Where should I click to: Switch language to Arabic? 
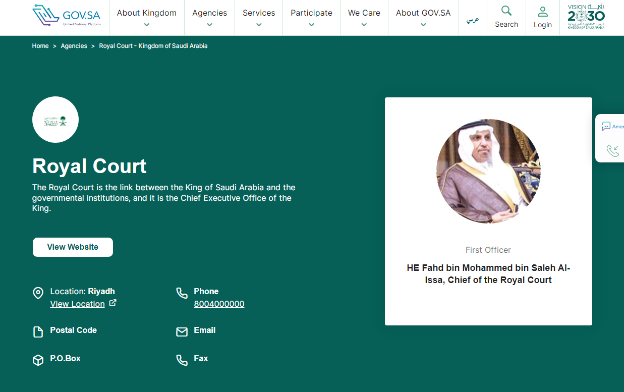[x=473, y=20]
